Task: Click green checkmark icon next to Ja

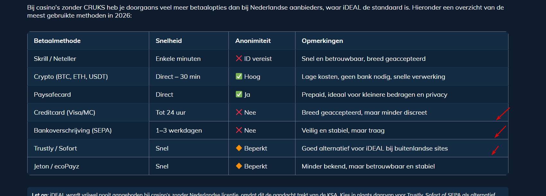Action: (239, 94)
